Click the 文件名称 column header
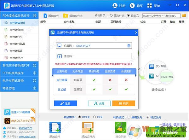Image resolution: width=189 pixels, height=140 pixels. [x=69, y=22]
